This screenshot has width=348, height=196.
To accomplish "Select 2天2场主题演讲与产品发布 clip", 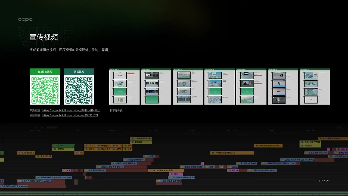I will pos(166,170).
